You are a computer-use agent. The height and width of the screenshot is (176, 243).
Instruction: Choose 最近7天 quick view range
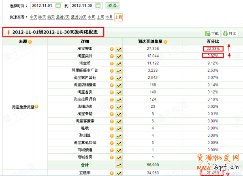click(x=62, y=17)
